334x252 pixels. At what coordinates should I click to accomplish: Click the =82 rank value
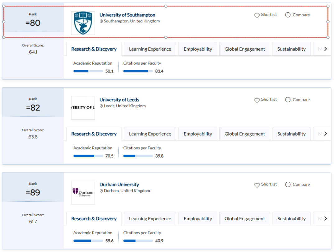(33, 108)
